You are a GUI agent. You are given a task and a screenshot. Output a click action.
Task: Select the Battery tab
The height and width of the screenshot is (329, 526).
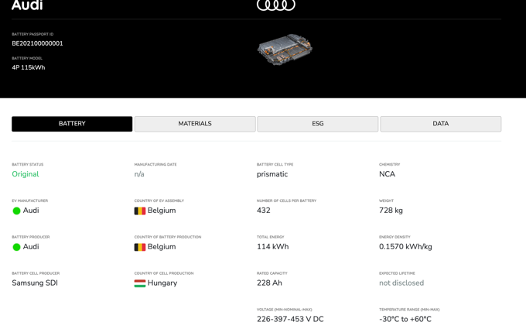pos(72,124)
